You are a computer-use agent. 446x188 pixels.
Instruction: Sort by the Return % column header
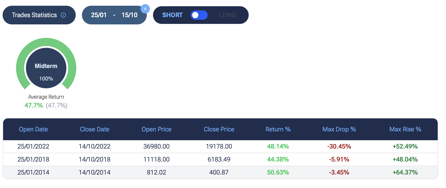(278, 129)
